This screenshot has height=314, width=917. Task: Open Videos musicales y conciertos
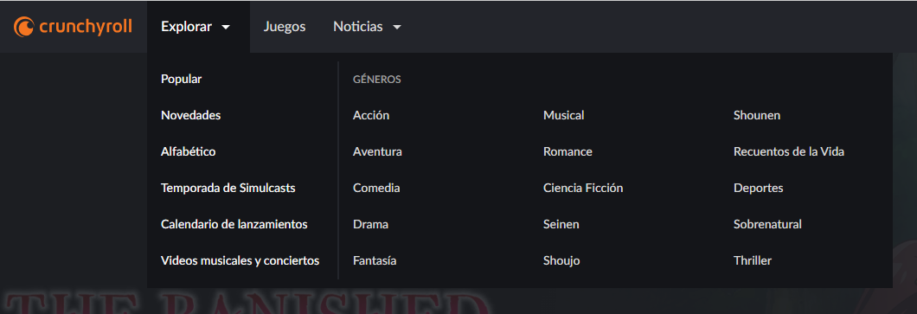point(240,260)
